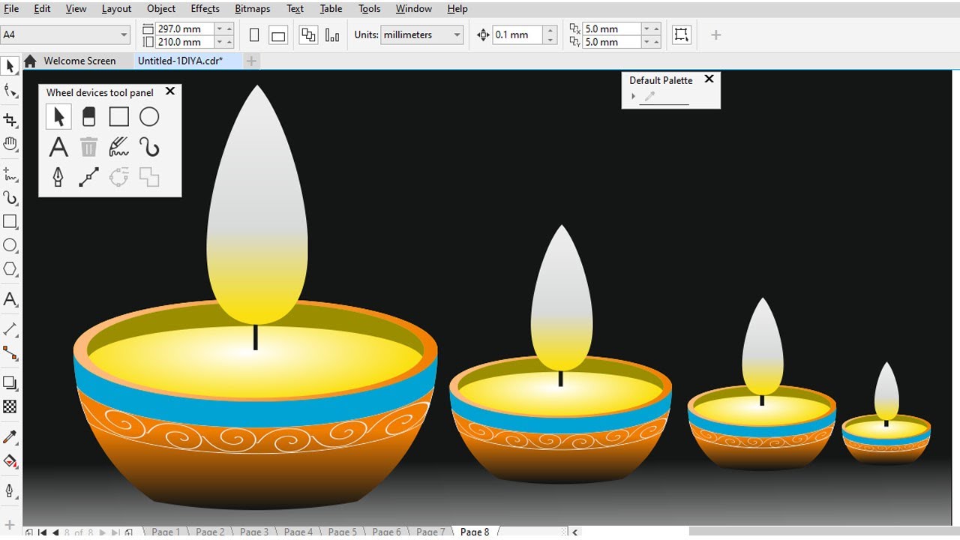Screen dimensions: 960x540
Task: Increase page width 297.0 mm spinner
Action: pyautogui.click(x=229, y=27)
